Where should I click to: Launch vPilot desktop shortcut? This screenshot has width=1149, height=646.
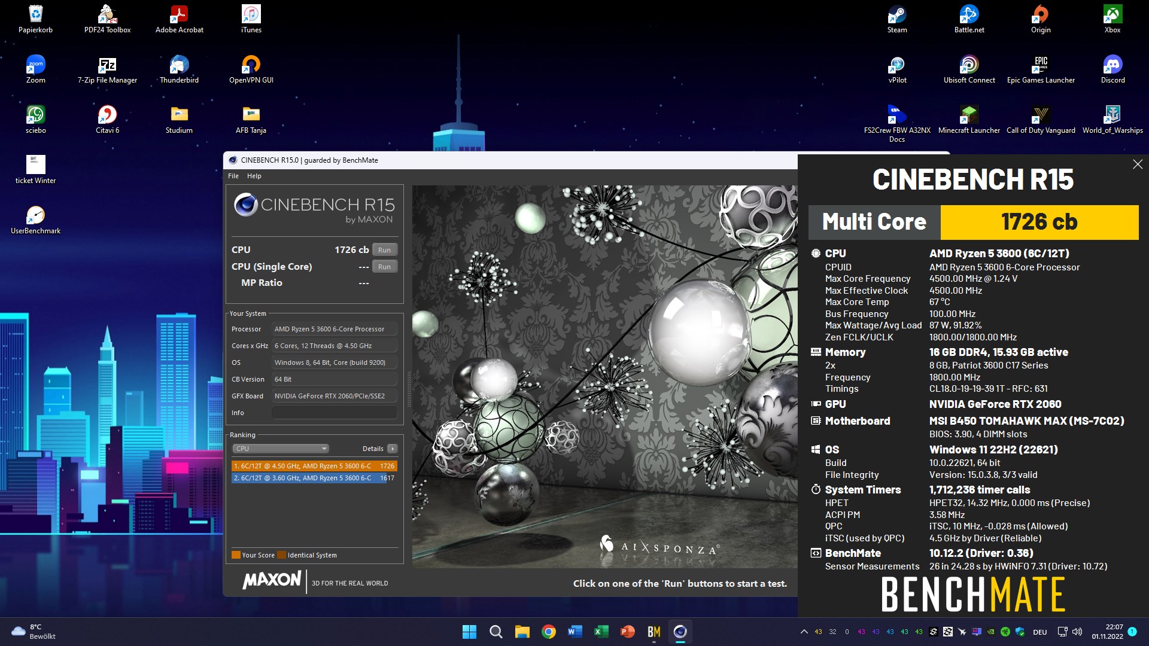tap(897, 69)
